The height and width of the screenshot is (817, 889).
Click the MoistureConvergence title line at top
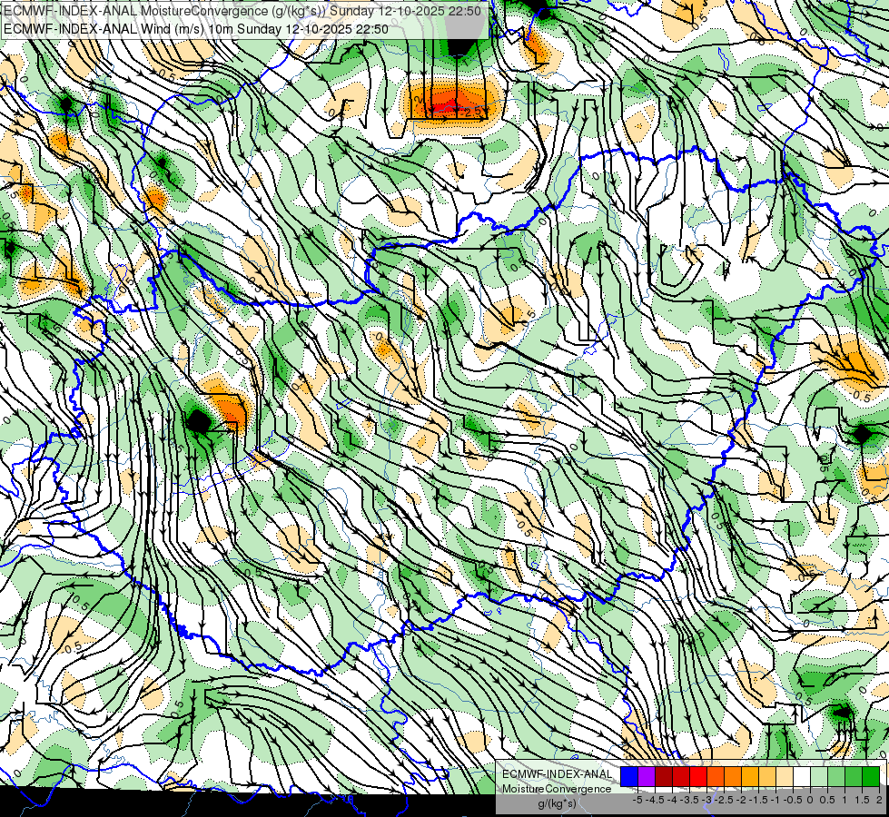click(242, 11)
